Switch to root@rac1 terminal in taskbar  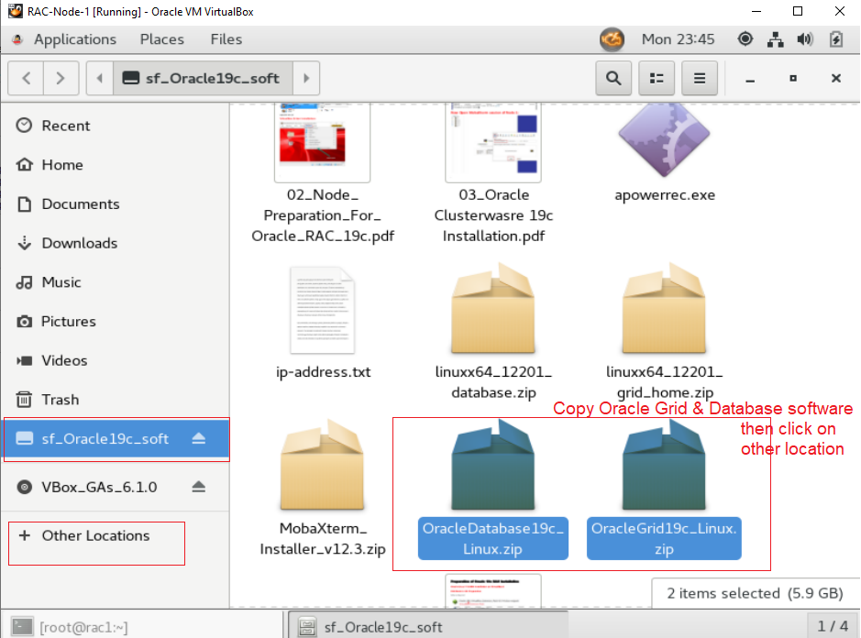[x=143, y=626]
